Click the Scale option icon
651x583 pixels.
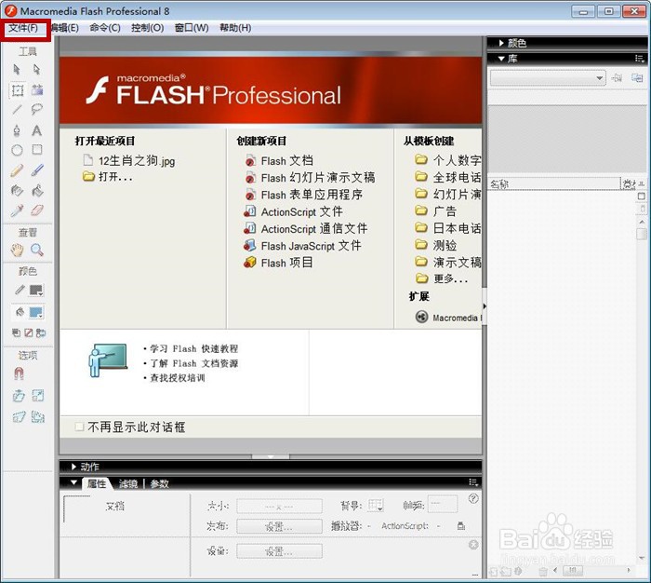[38, 395]
